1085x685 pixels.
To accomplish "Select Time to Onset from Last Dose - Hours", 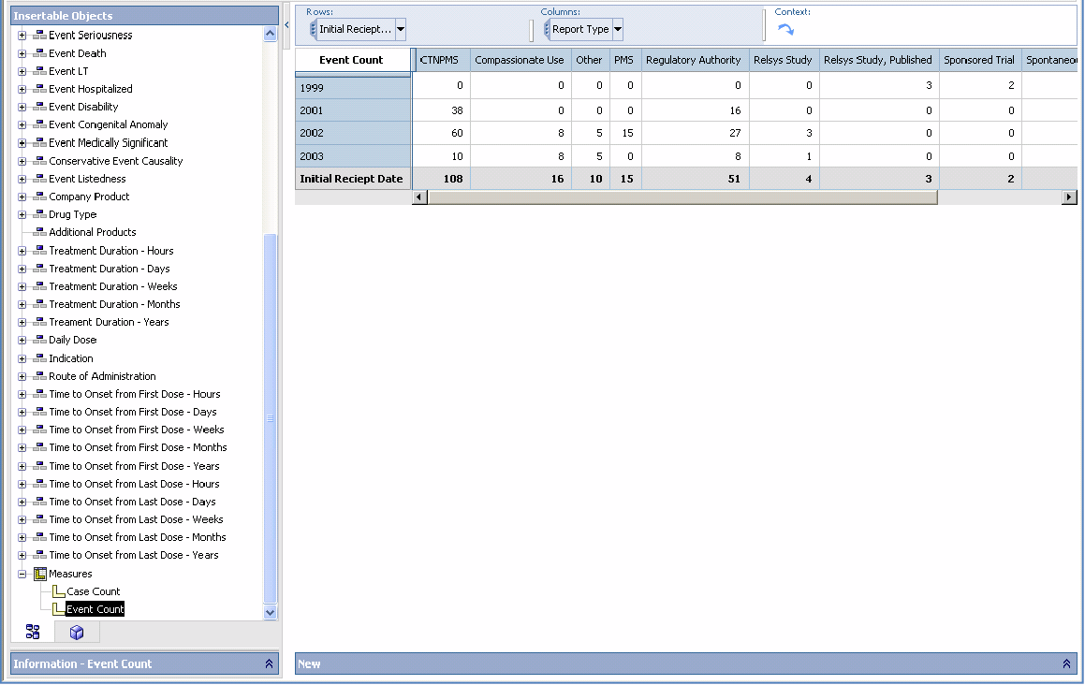I will pyautogui.click(x=134, y=485).
